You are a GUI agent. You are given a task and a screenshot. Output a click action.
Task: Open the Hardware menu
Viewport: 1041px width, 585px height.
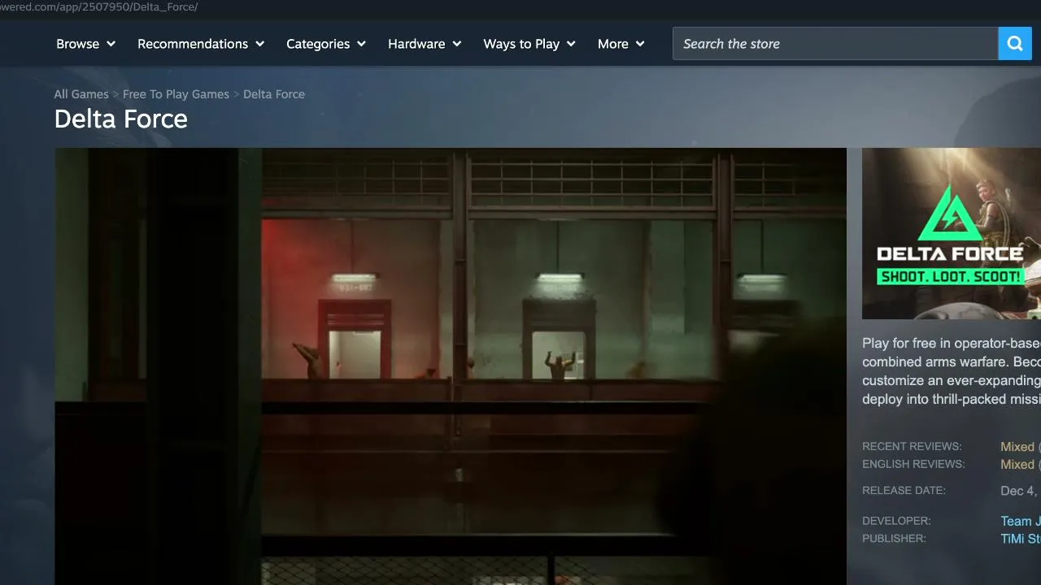(x=425, y=44)
